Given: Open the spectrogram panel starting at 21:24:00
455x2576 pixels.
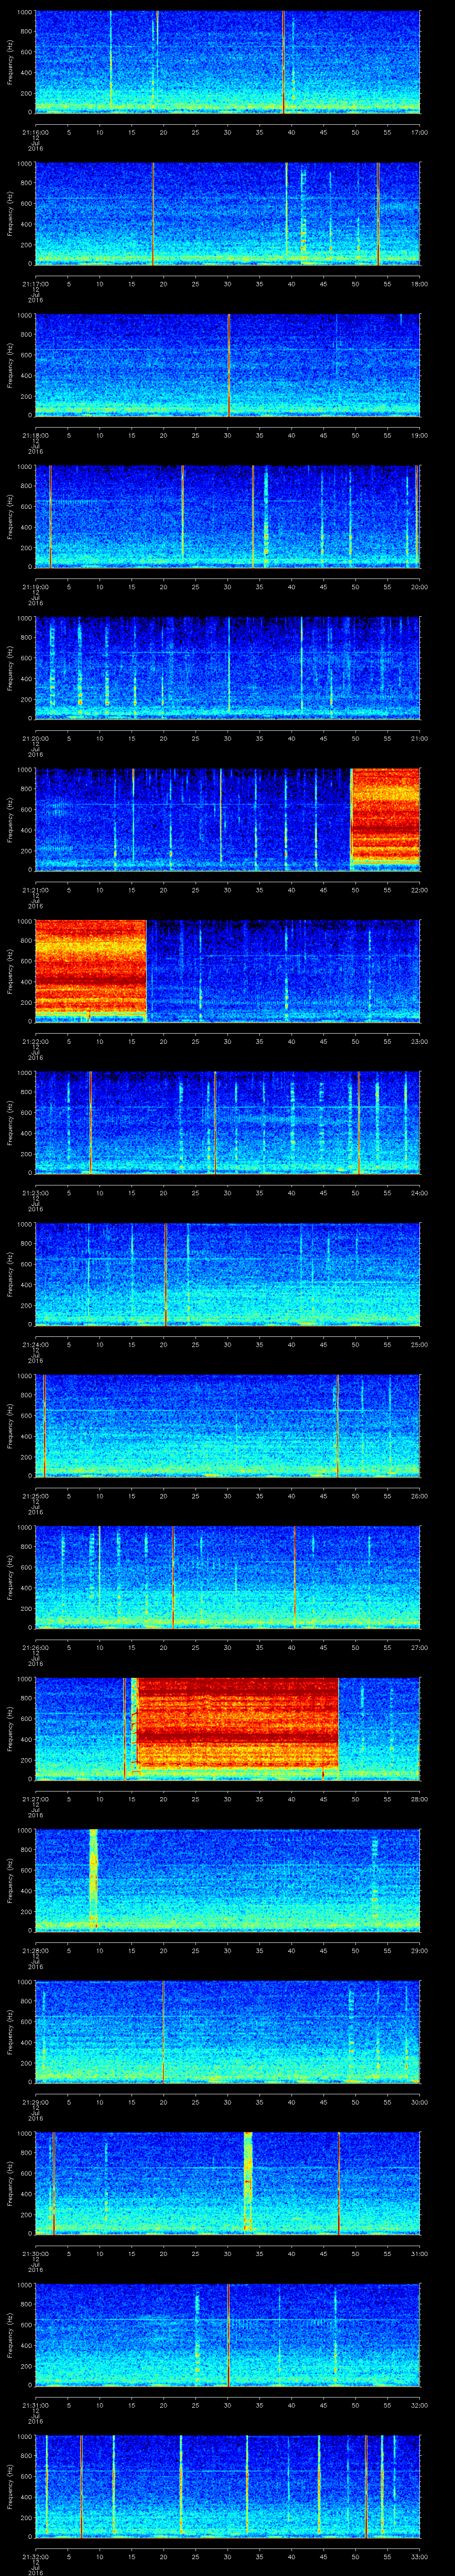Looking at the screenshot, I should 227,1275.
